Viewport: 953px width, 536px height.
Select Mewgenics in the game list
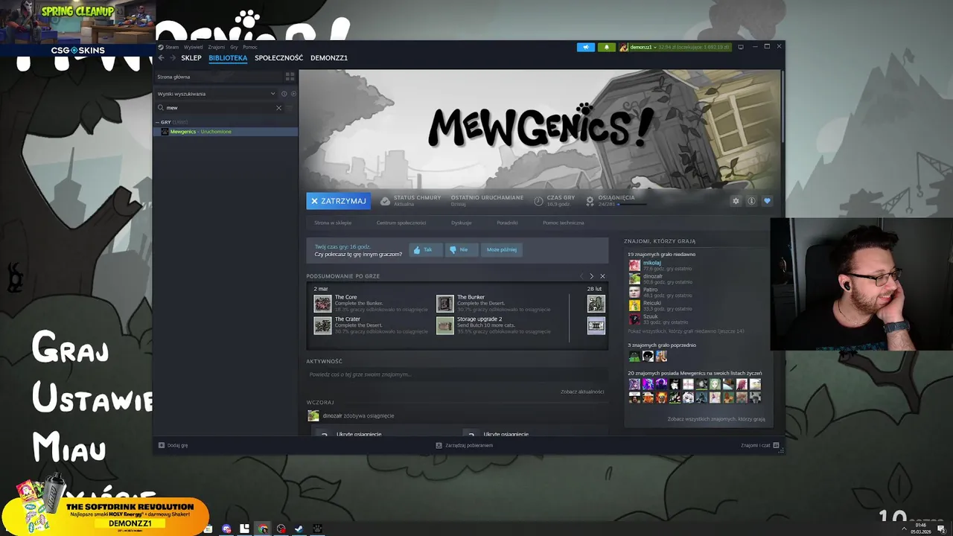(226, 132)
